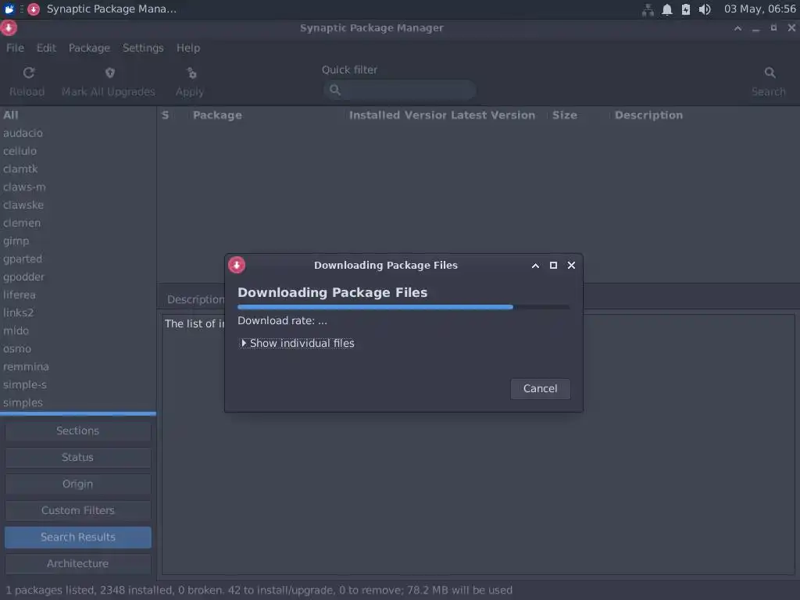800x600 pixels.
Task: Open the Package menu
Action: point(89,48)
